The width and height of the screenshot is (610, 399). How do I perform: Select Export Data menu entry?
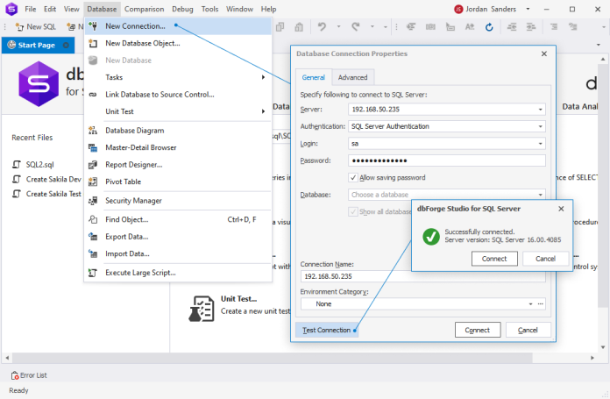coord(178,237)
